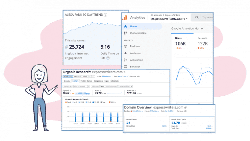Open the Notes dropdown in keywords trend

coord(112,102)
